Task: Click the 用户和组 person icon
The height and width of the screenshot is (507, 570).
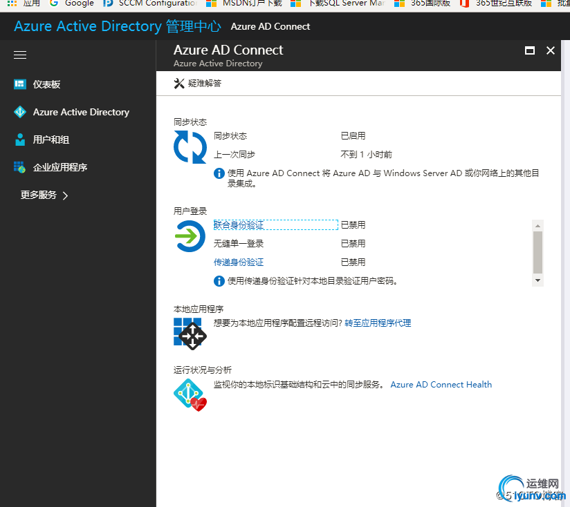Action: (20, 140)
